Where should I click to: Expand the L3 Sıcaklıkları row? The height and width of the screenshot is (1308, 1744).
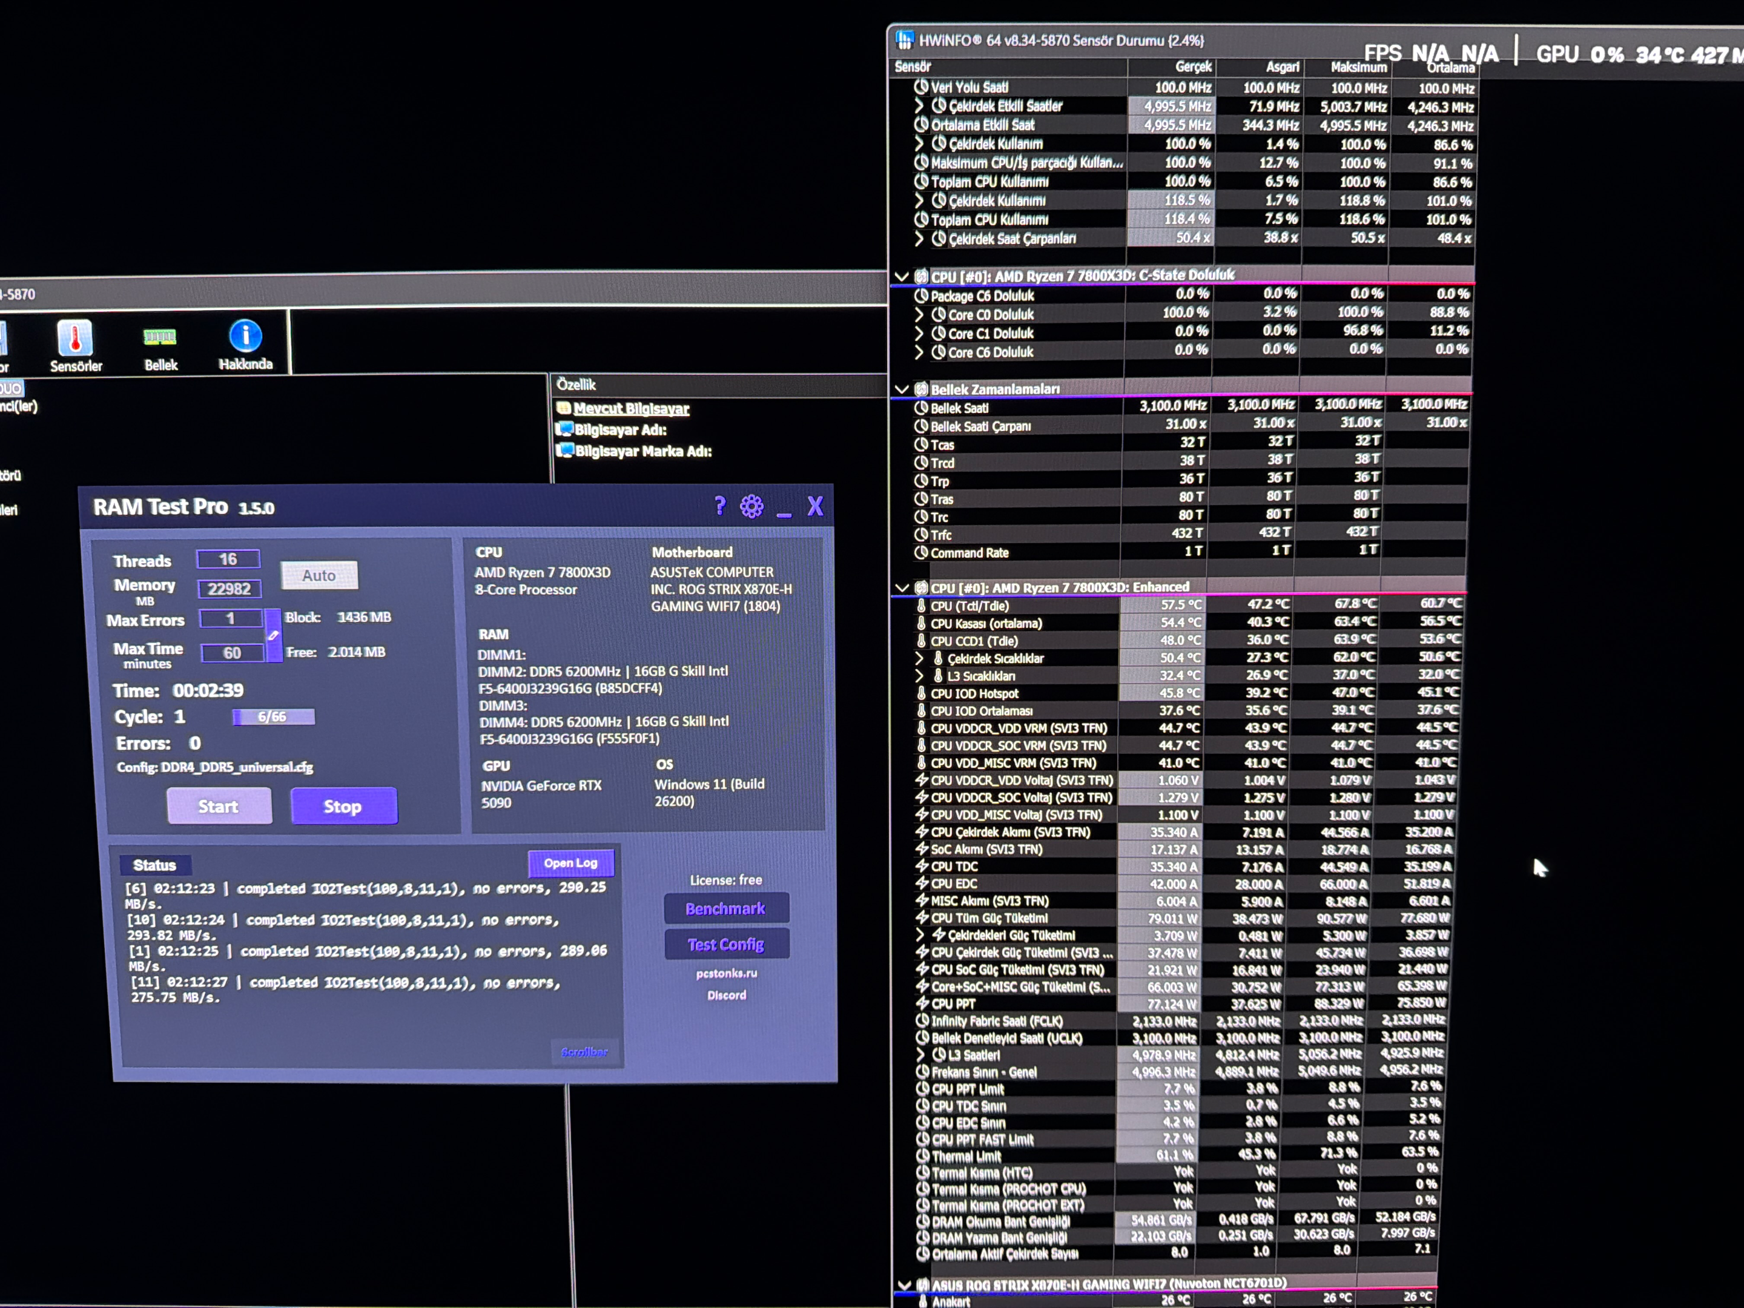(x=919, y=676)
